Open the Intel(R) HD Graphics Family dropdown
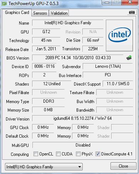This screenshot has width=139, height=174. (x=44, y=167)
